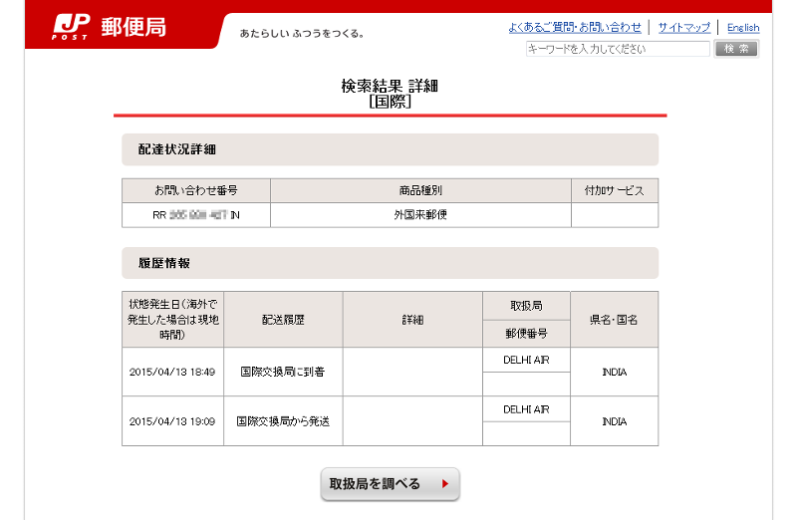Click DELHI AIR in the arrival row
Image resolution: width=797 pixels, height=520 pixels.
tap(526, 360)
